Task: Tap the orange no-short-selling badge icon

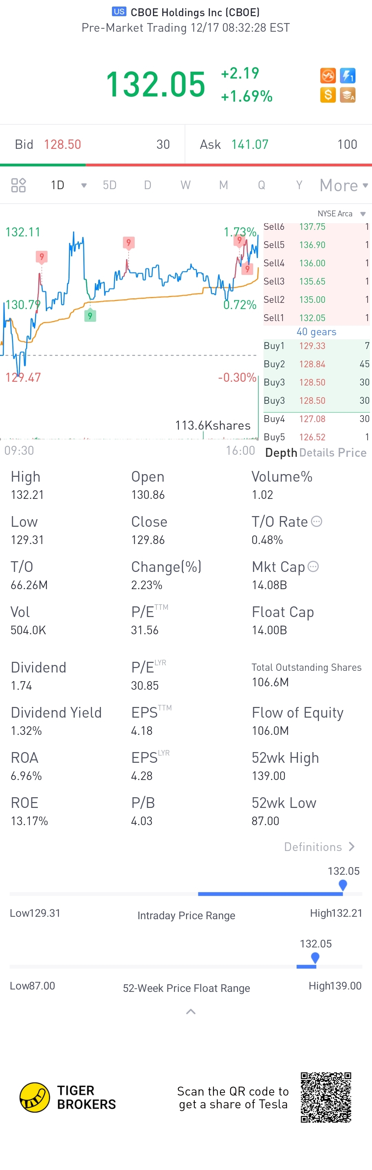Action: [x=328, y=75]
